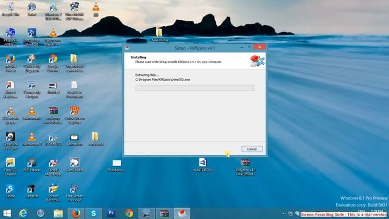Screen dimensions: 389x219
Task: Select the CyberLink YouCam desktop icon
Action: point(10,141)
